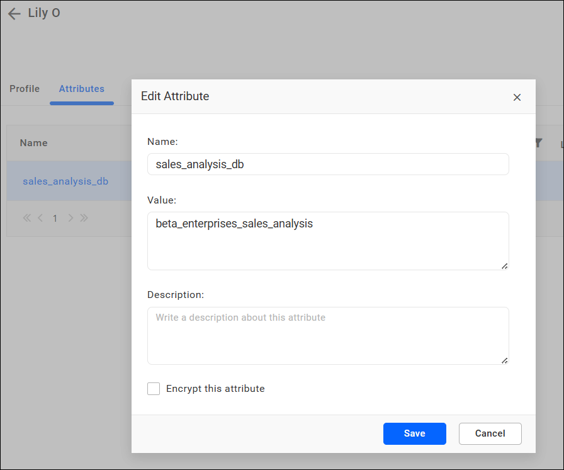This screenshot has width=564, height=470.
Task: Go to last page of attributes
Action: pyautogui.click(x=84, y=218)
